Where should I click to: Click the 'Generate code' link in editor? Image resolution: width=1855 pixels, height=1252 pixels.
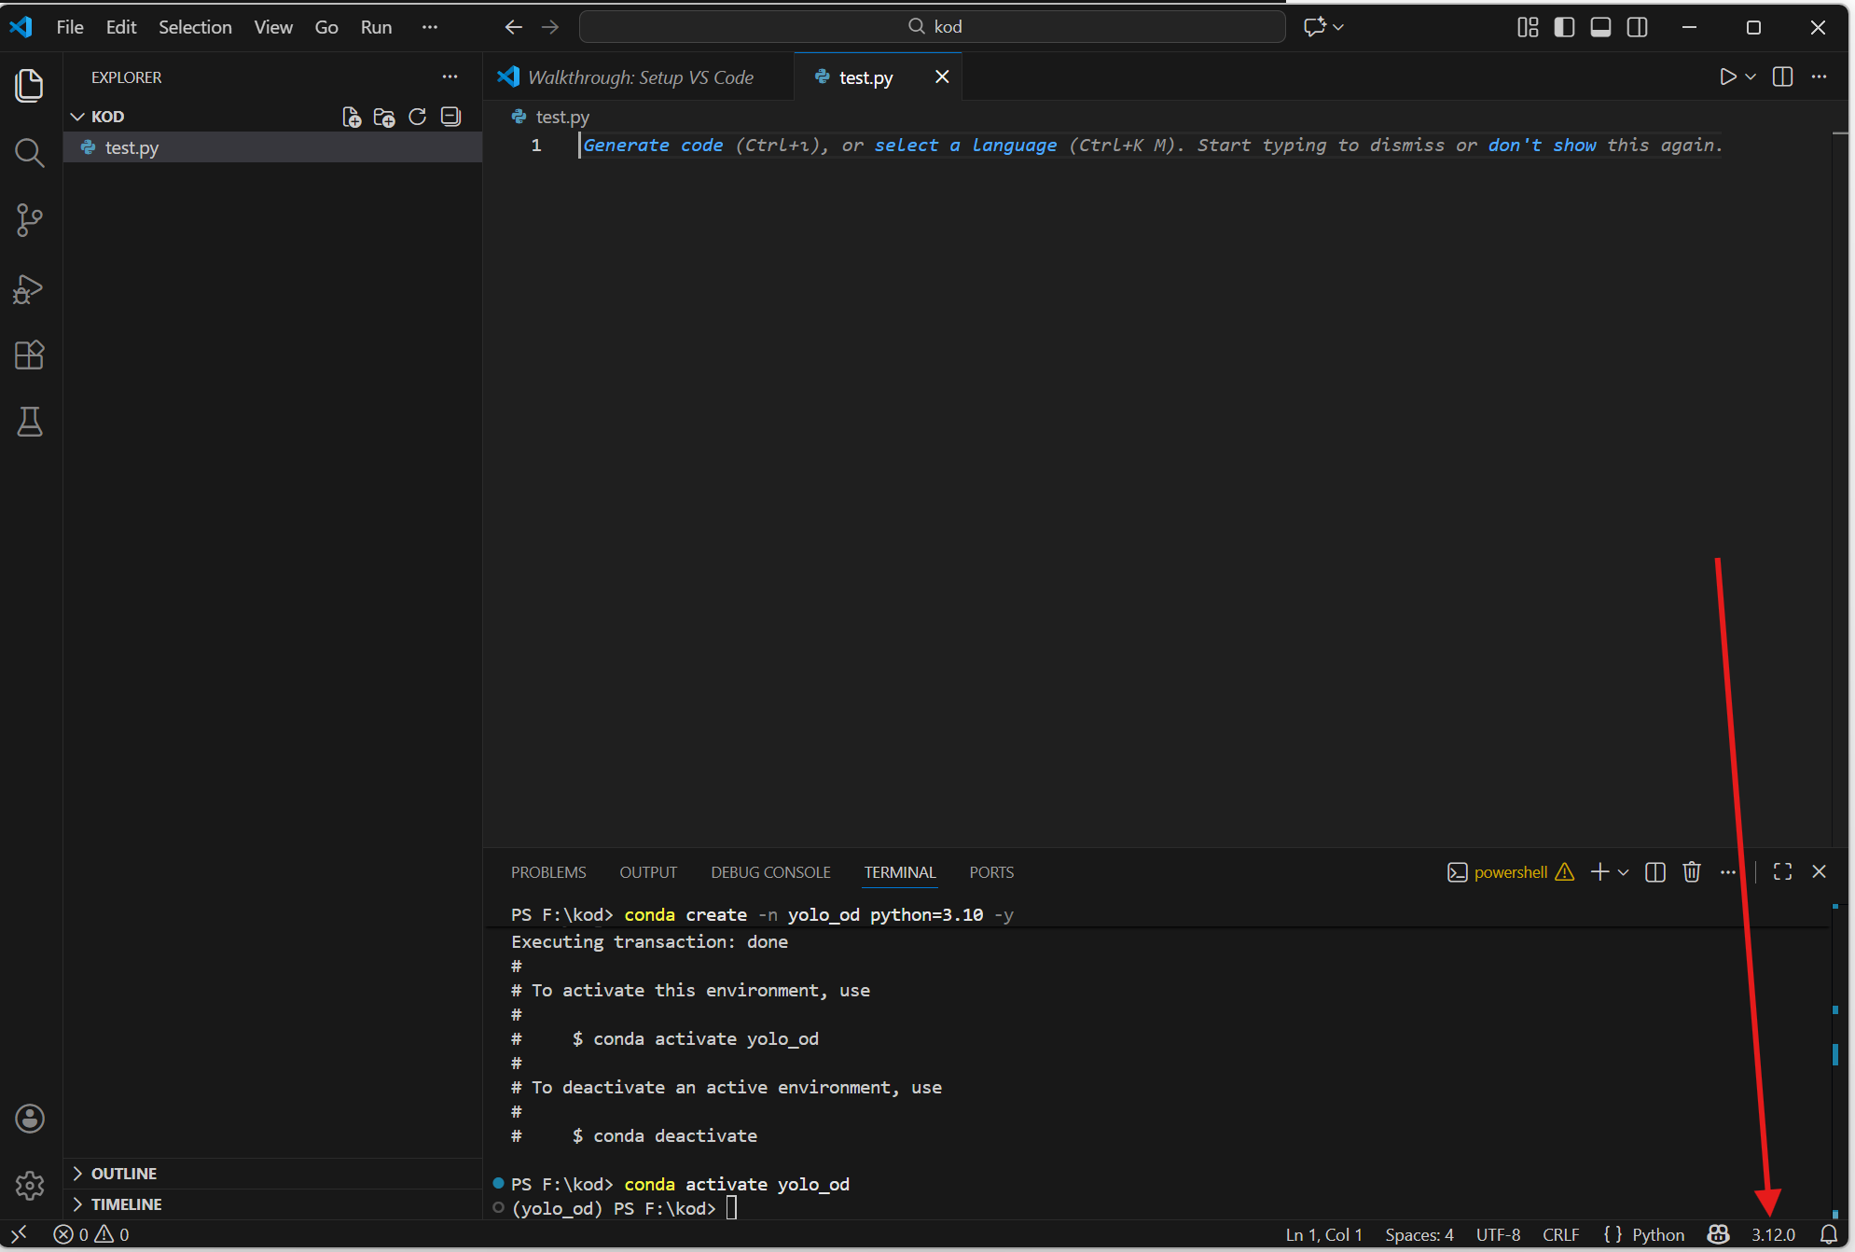coord(653,146)
